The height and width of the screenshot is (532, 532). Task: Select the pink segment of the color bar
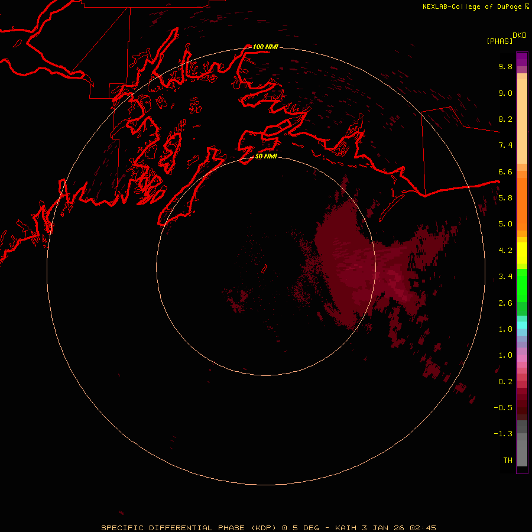(x=522, y=358)
